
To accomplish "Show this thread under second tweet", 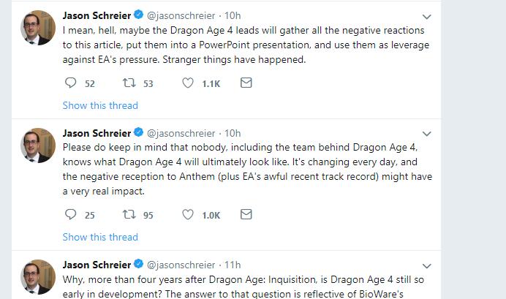I will click(100, 237).
